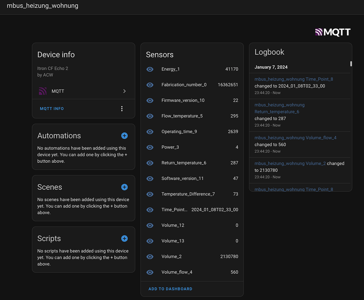364x300 pixels.
Task: Click the eye icon for Temperature_Difference_7
Action: [x=150, y=194]
